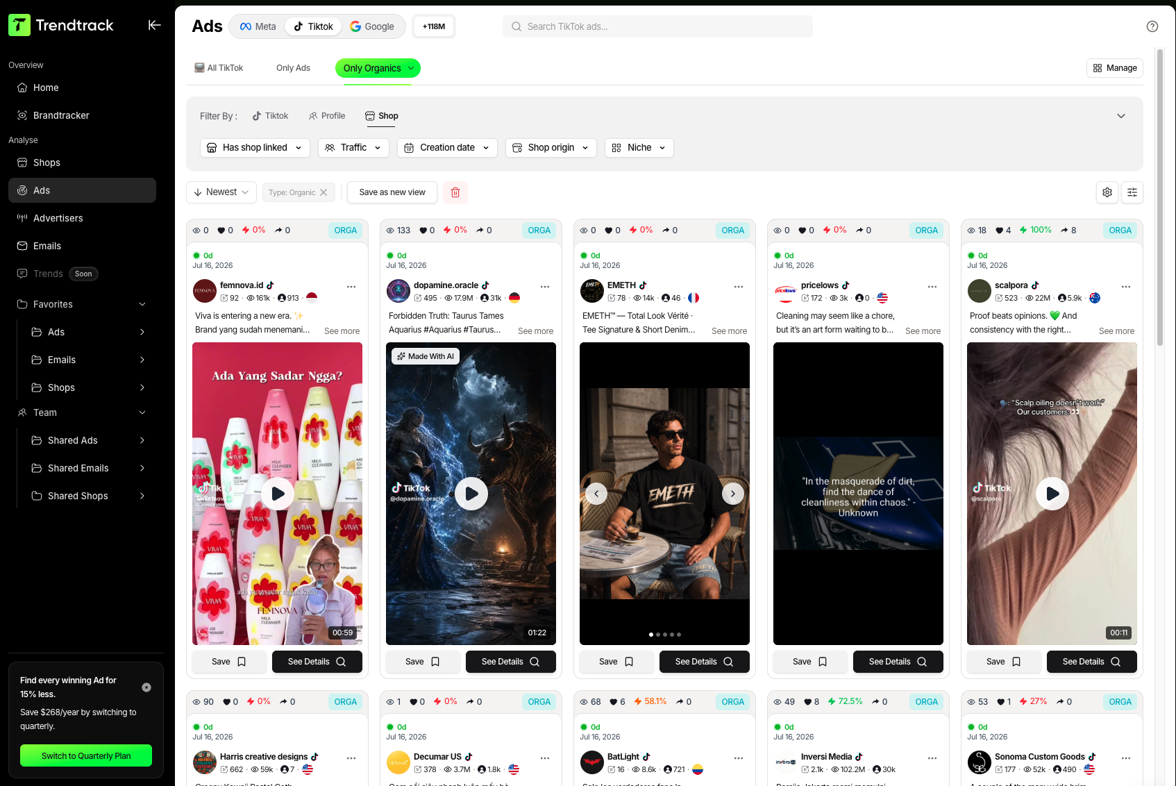The image size is (1176, 786).
Task: Collapse the Filter By panel chevron
Action: [x=1121, y=116]
